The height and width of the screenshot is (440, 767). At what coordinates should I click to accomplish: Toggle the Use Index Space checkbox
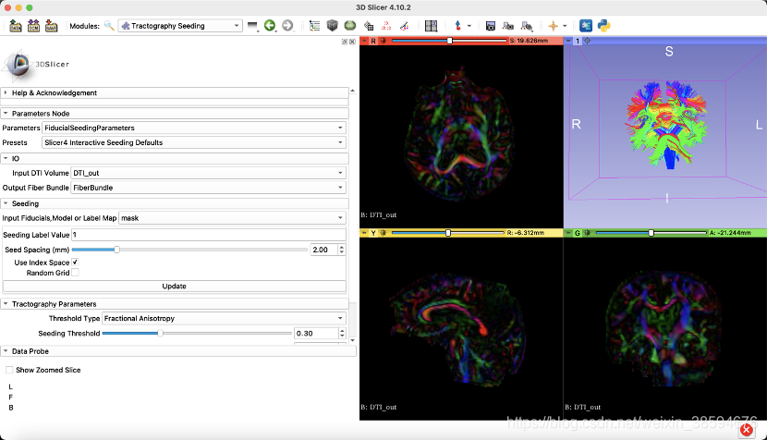75,263
